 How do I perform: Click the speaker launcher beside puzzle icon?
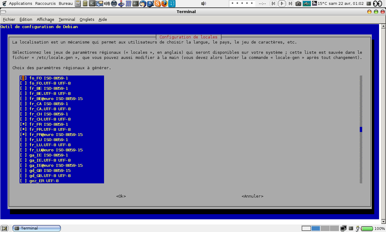click(107, 4)
